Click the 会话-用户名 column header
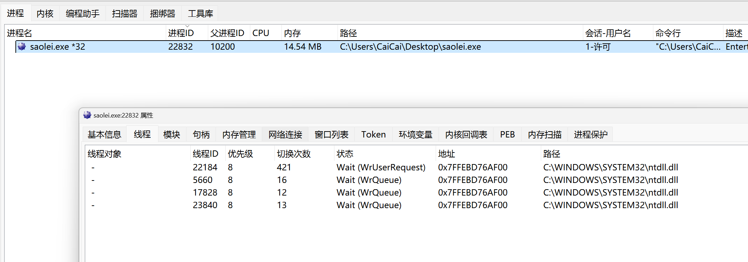The image size is (748, 262). click(618, 33)
